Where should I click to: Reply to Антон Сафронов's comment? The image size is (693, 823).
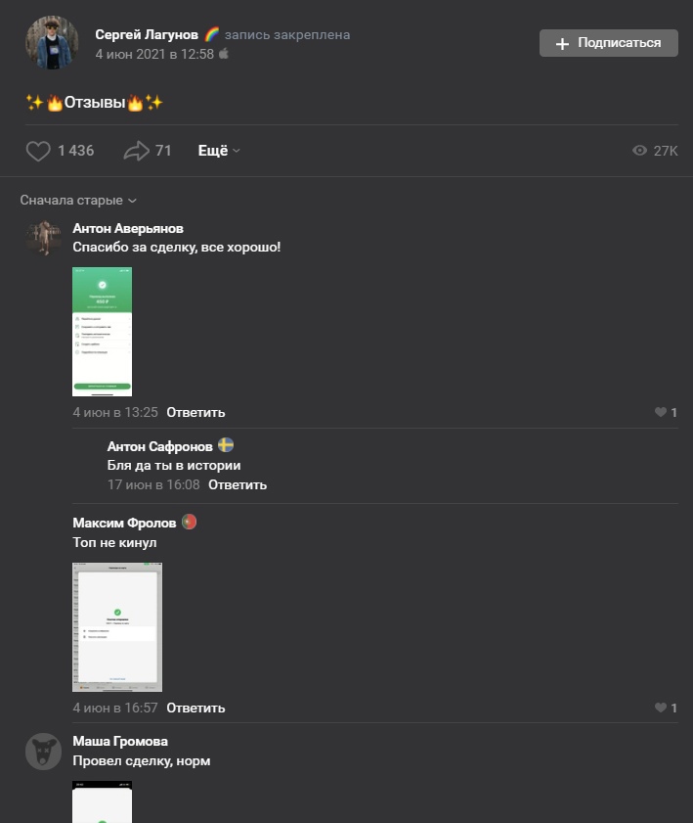pyautogui.click(x=238, y=485)
